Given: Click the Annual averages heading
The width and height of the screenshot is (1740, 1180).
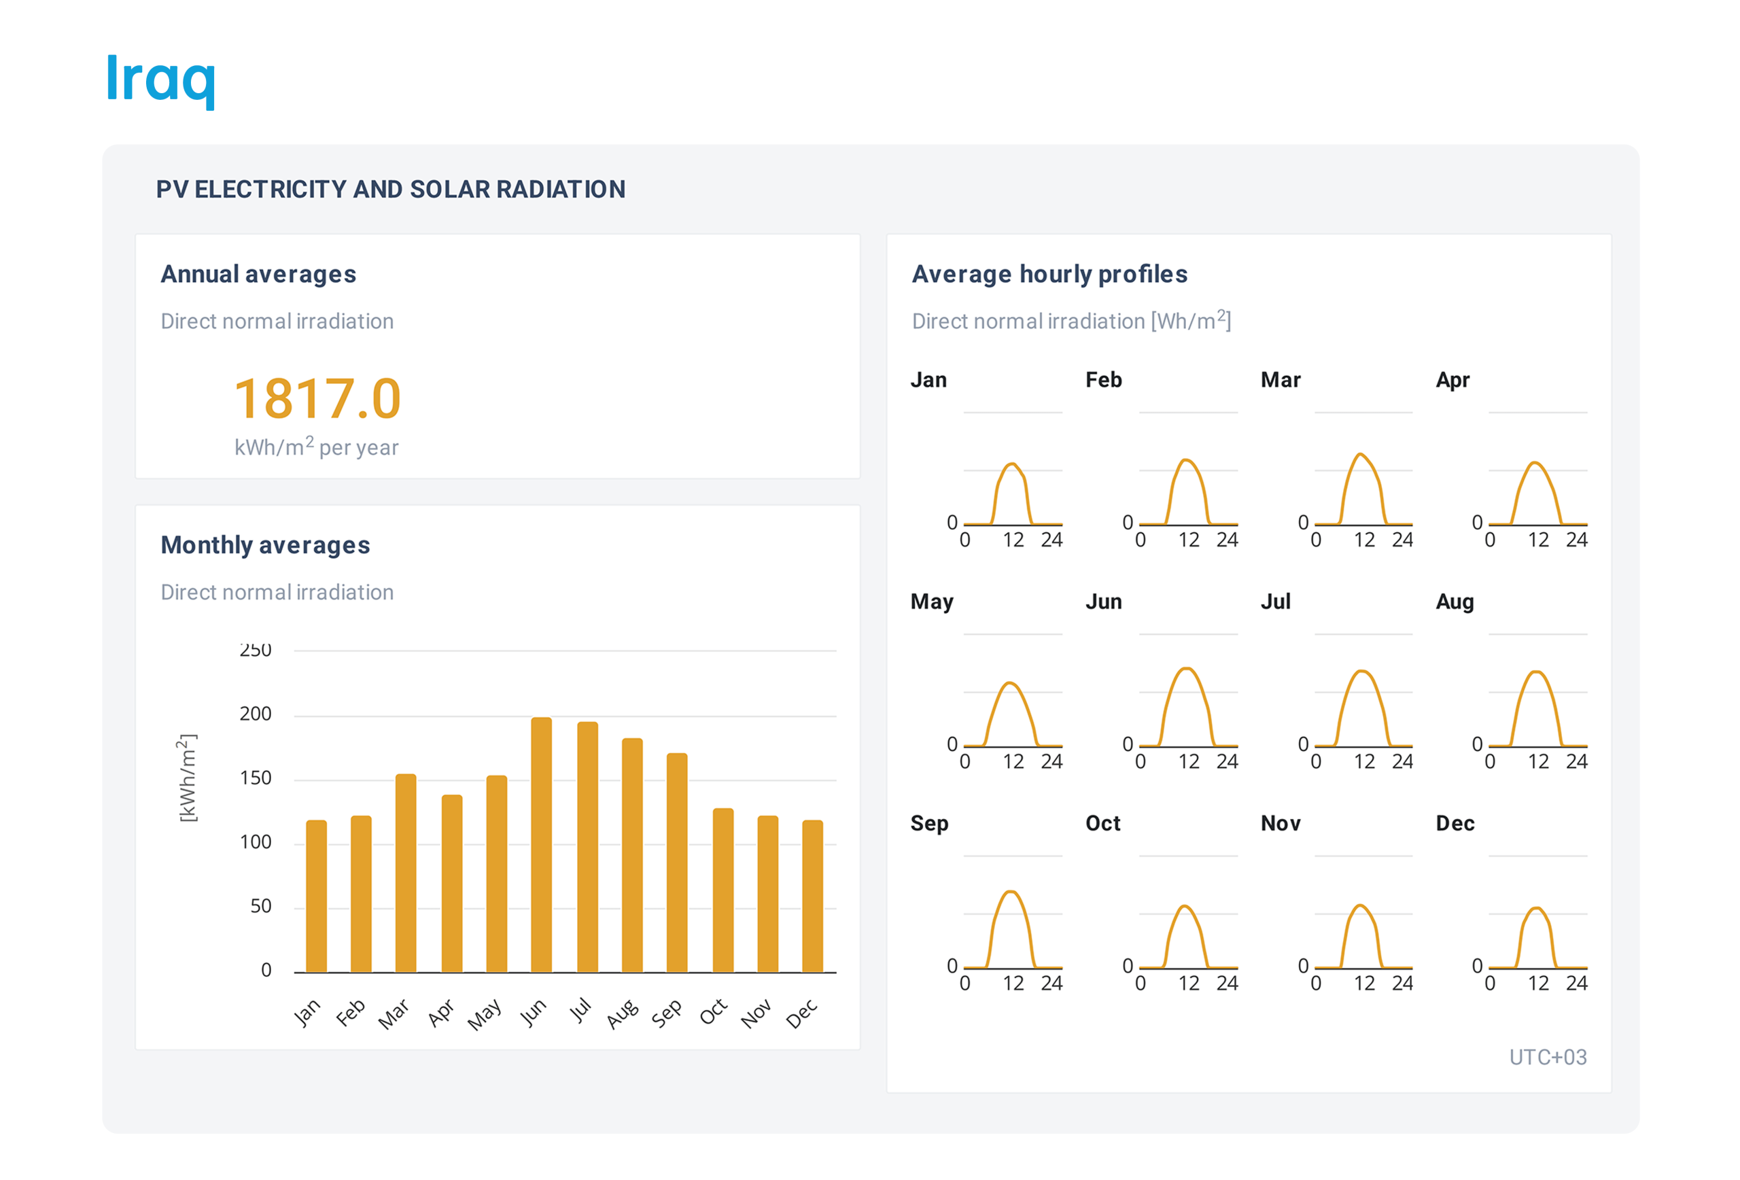Looking at the screenshot, I should point(258,274).
